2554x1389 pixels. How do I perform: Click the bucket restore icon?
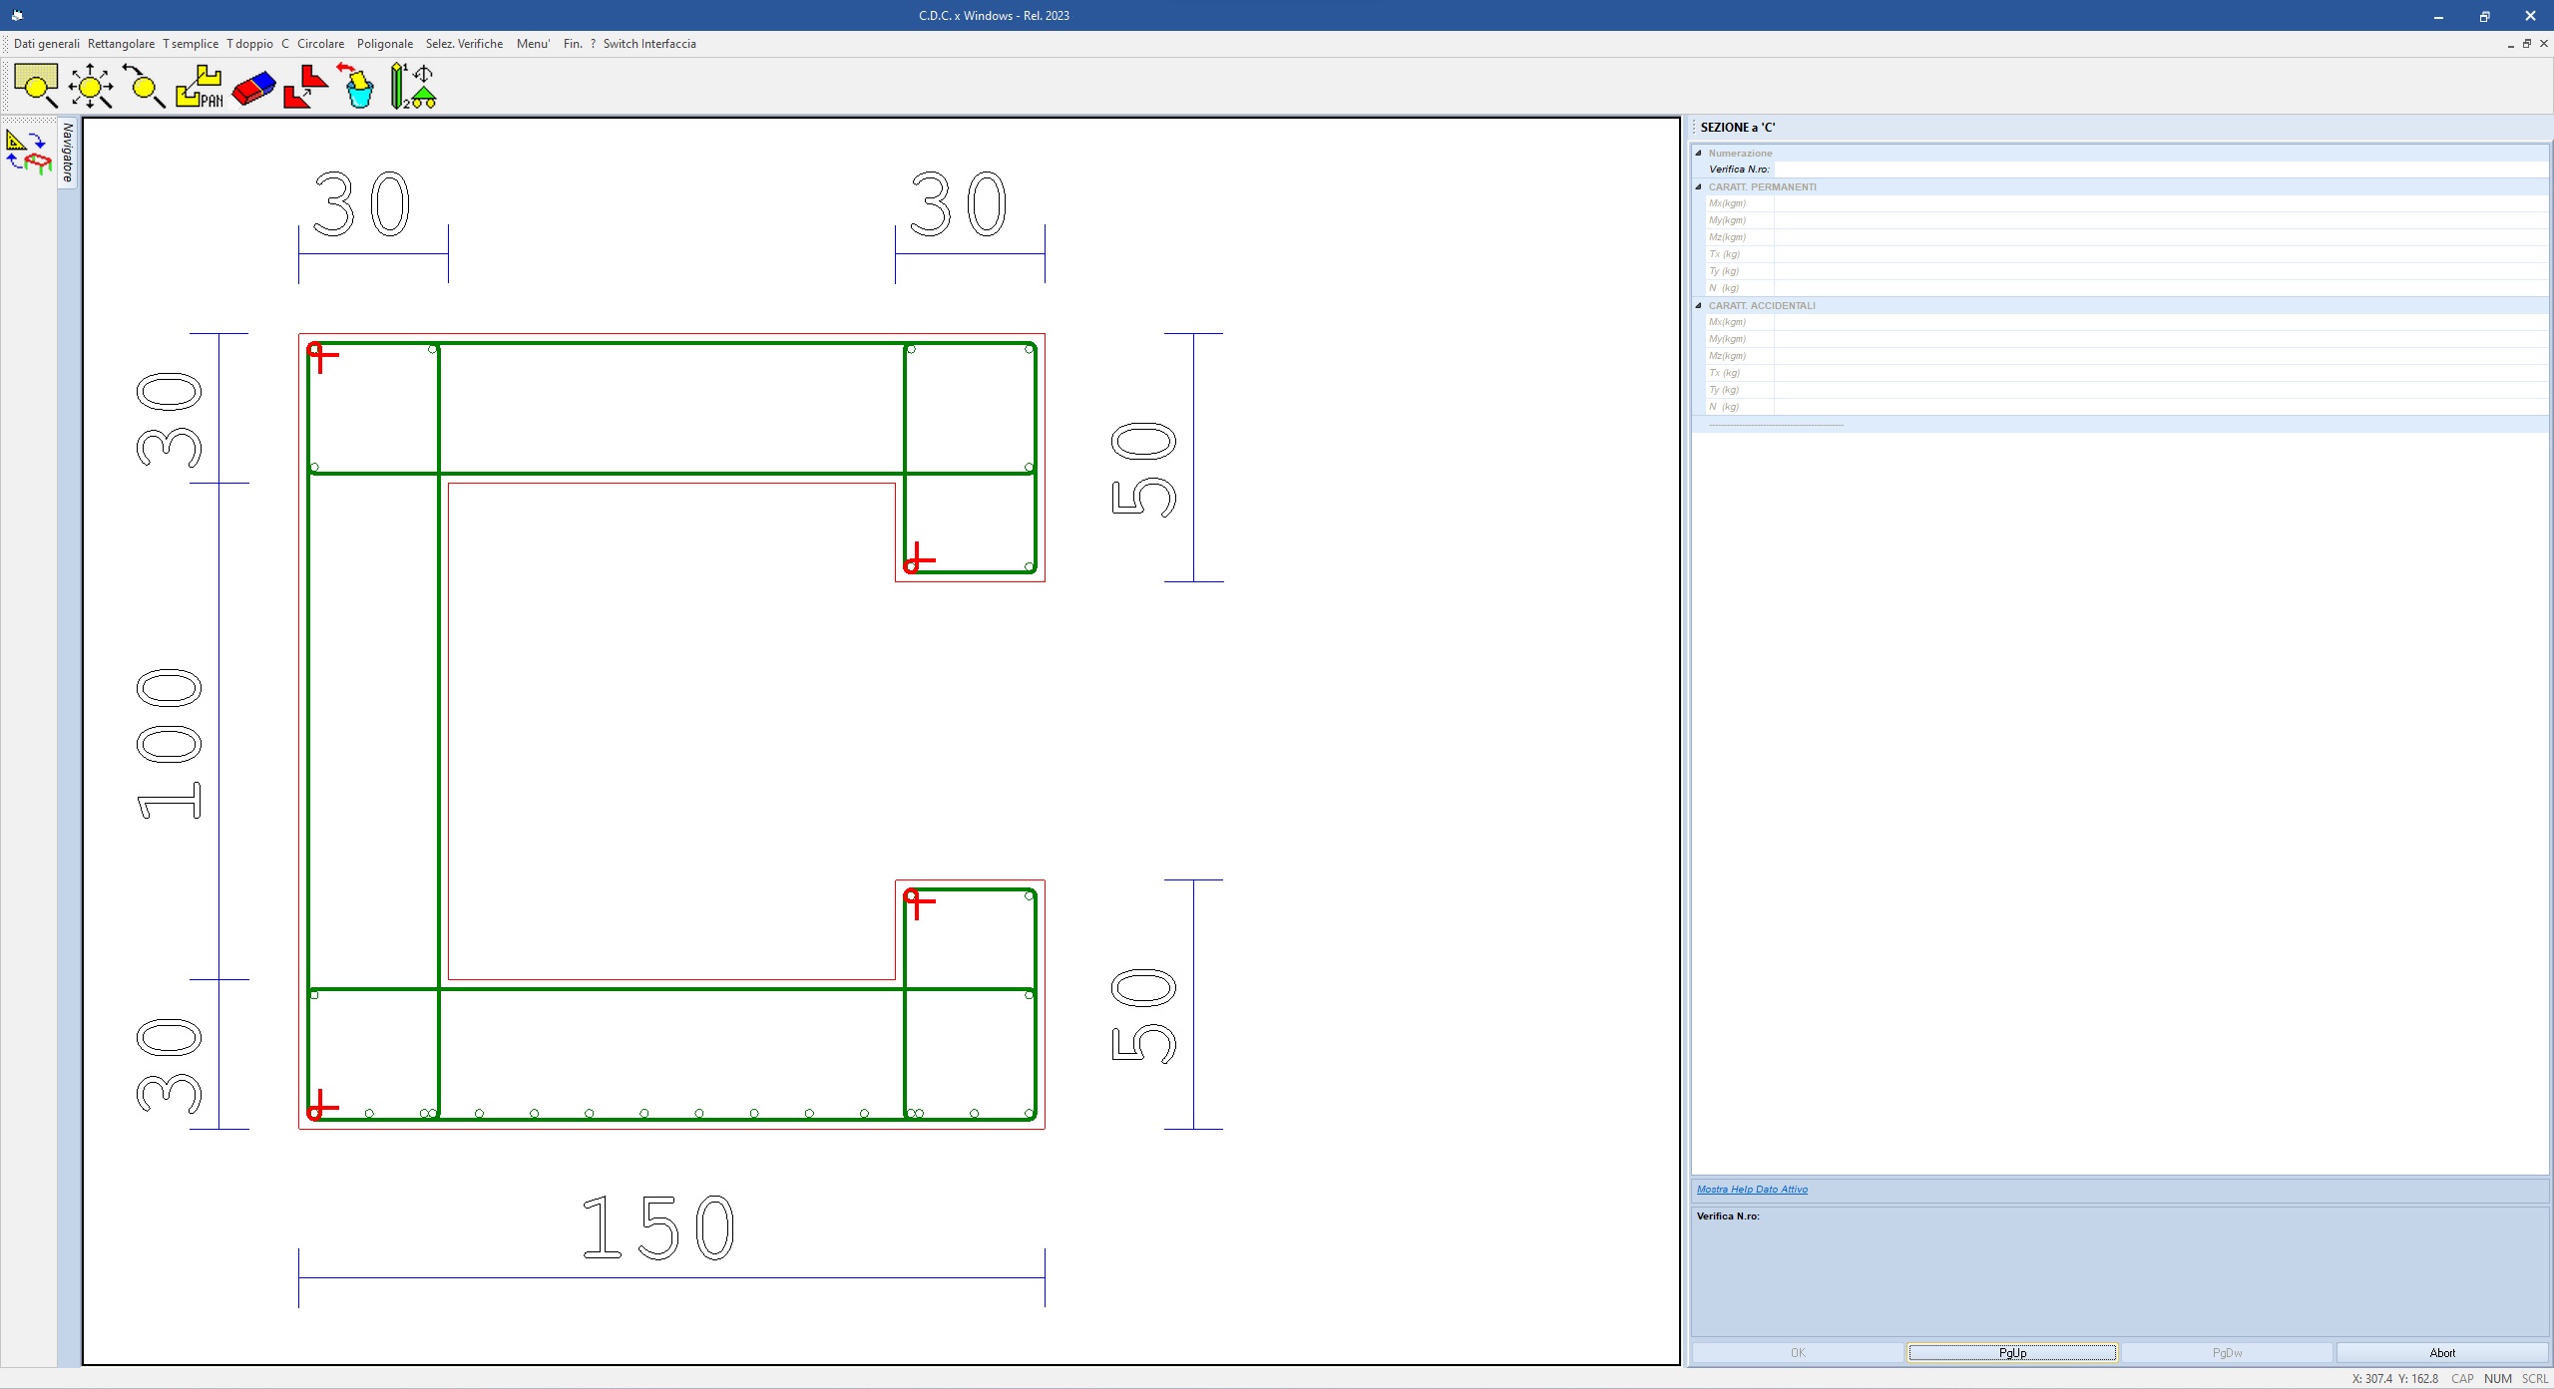(356, 86)
